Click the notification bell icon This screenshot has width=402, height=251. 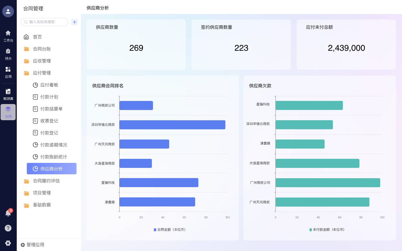point(8,213)
